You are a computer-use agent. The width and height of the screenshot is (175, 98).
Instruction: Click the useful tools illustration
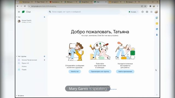coord(125,51)
